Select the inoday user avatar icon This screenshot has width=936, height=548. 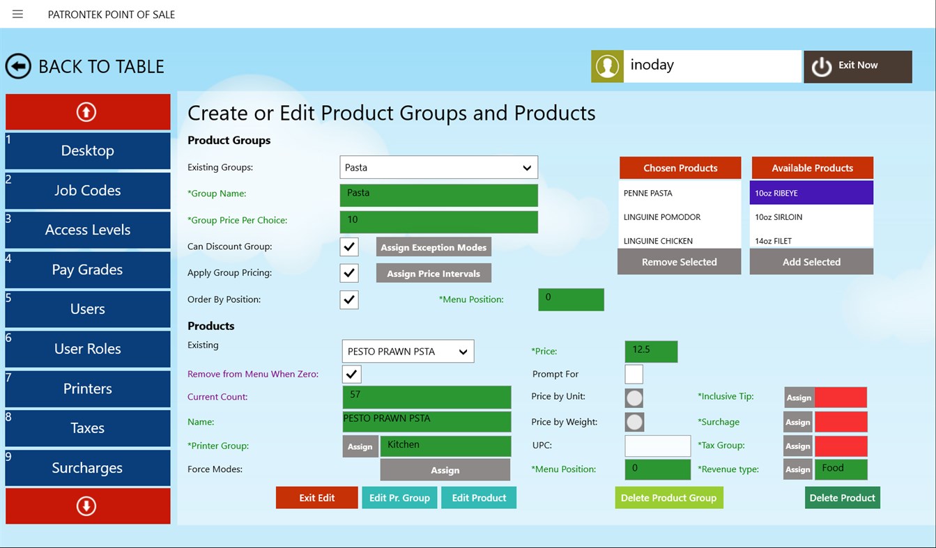point(607,65)
